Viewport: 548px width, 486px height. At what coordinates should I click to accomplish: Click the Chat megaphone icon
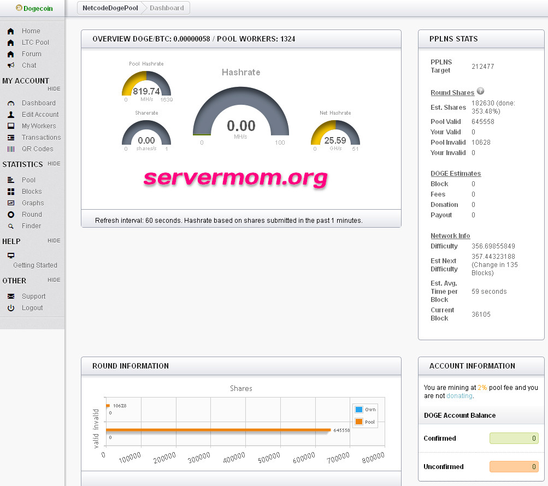(x=11, y=66)
